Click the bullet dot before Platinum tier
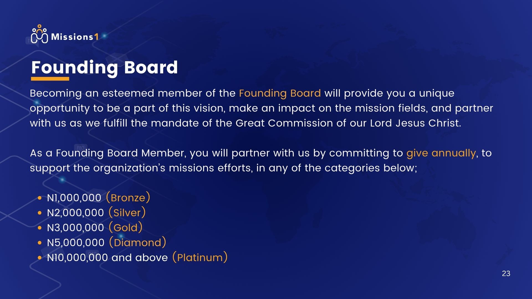Viewport: 532px width, 299px height. tap(40, 258)
